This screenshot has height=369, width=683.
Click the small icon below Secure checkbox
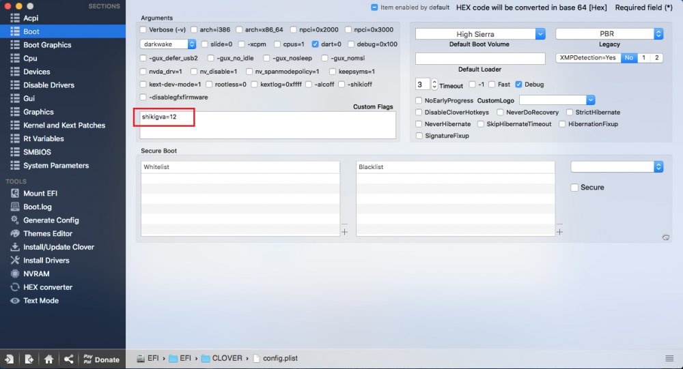click(x=665, y=237)
